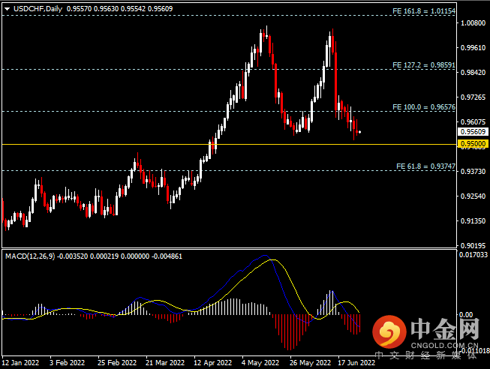This screenshot has height=369, width=490.
Task: Click the yellow 0.95000 price level tag
Action: (x=473, y=144)
